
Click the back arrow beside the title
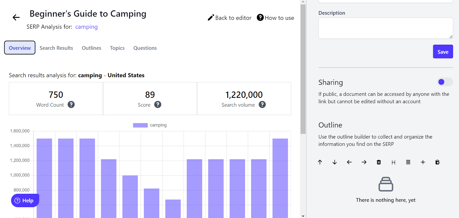[16, 17]
